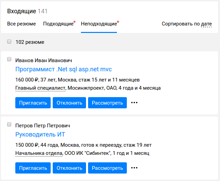Open more actions for Иванов's resume
The width and height of the screenshot is (220, 181).
pyautogui.click(x=134, y=103)
